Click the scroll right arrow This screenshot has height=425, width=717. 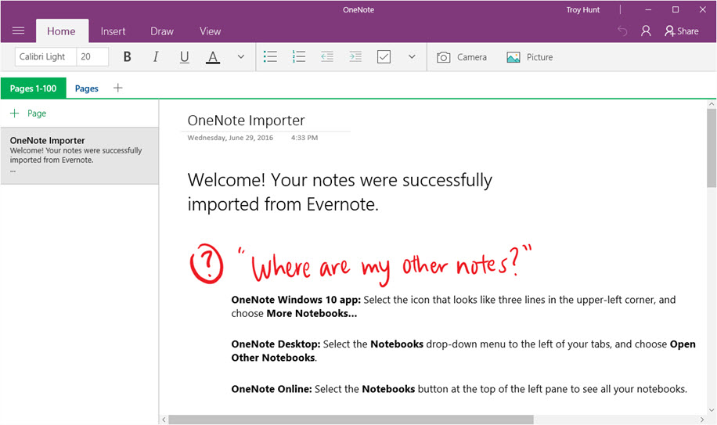coord(702,420)
